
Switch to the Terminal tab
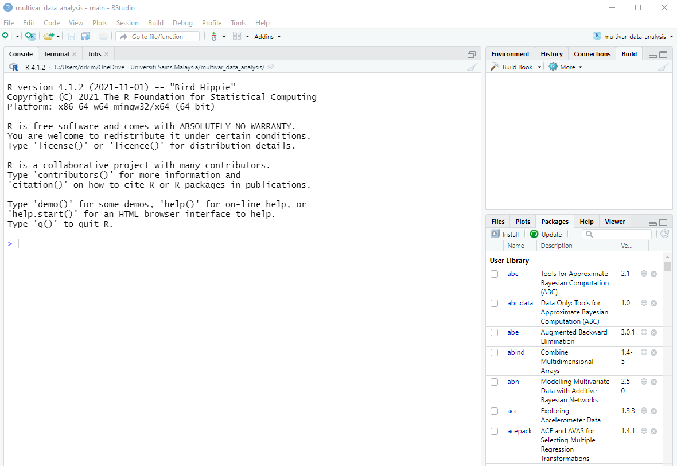point(56,54)
